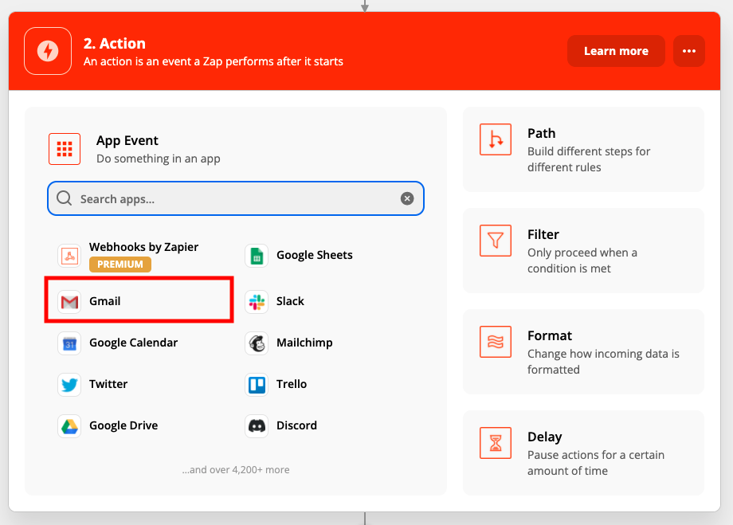Select the Delay option
The height and width of the screenshot is (525, 733).
(x=583, y=453)
